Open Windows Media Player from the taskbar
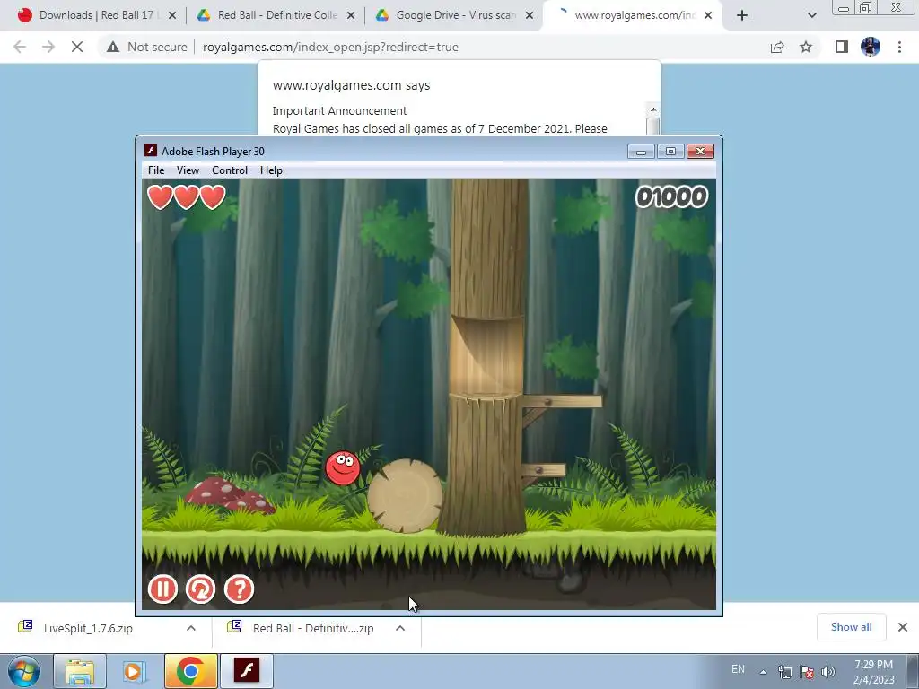The height and width of the screenshot is (689, 919). click(133, 671)
